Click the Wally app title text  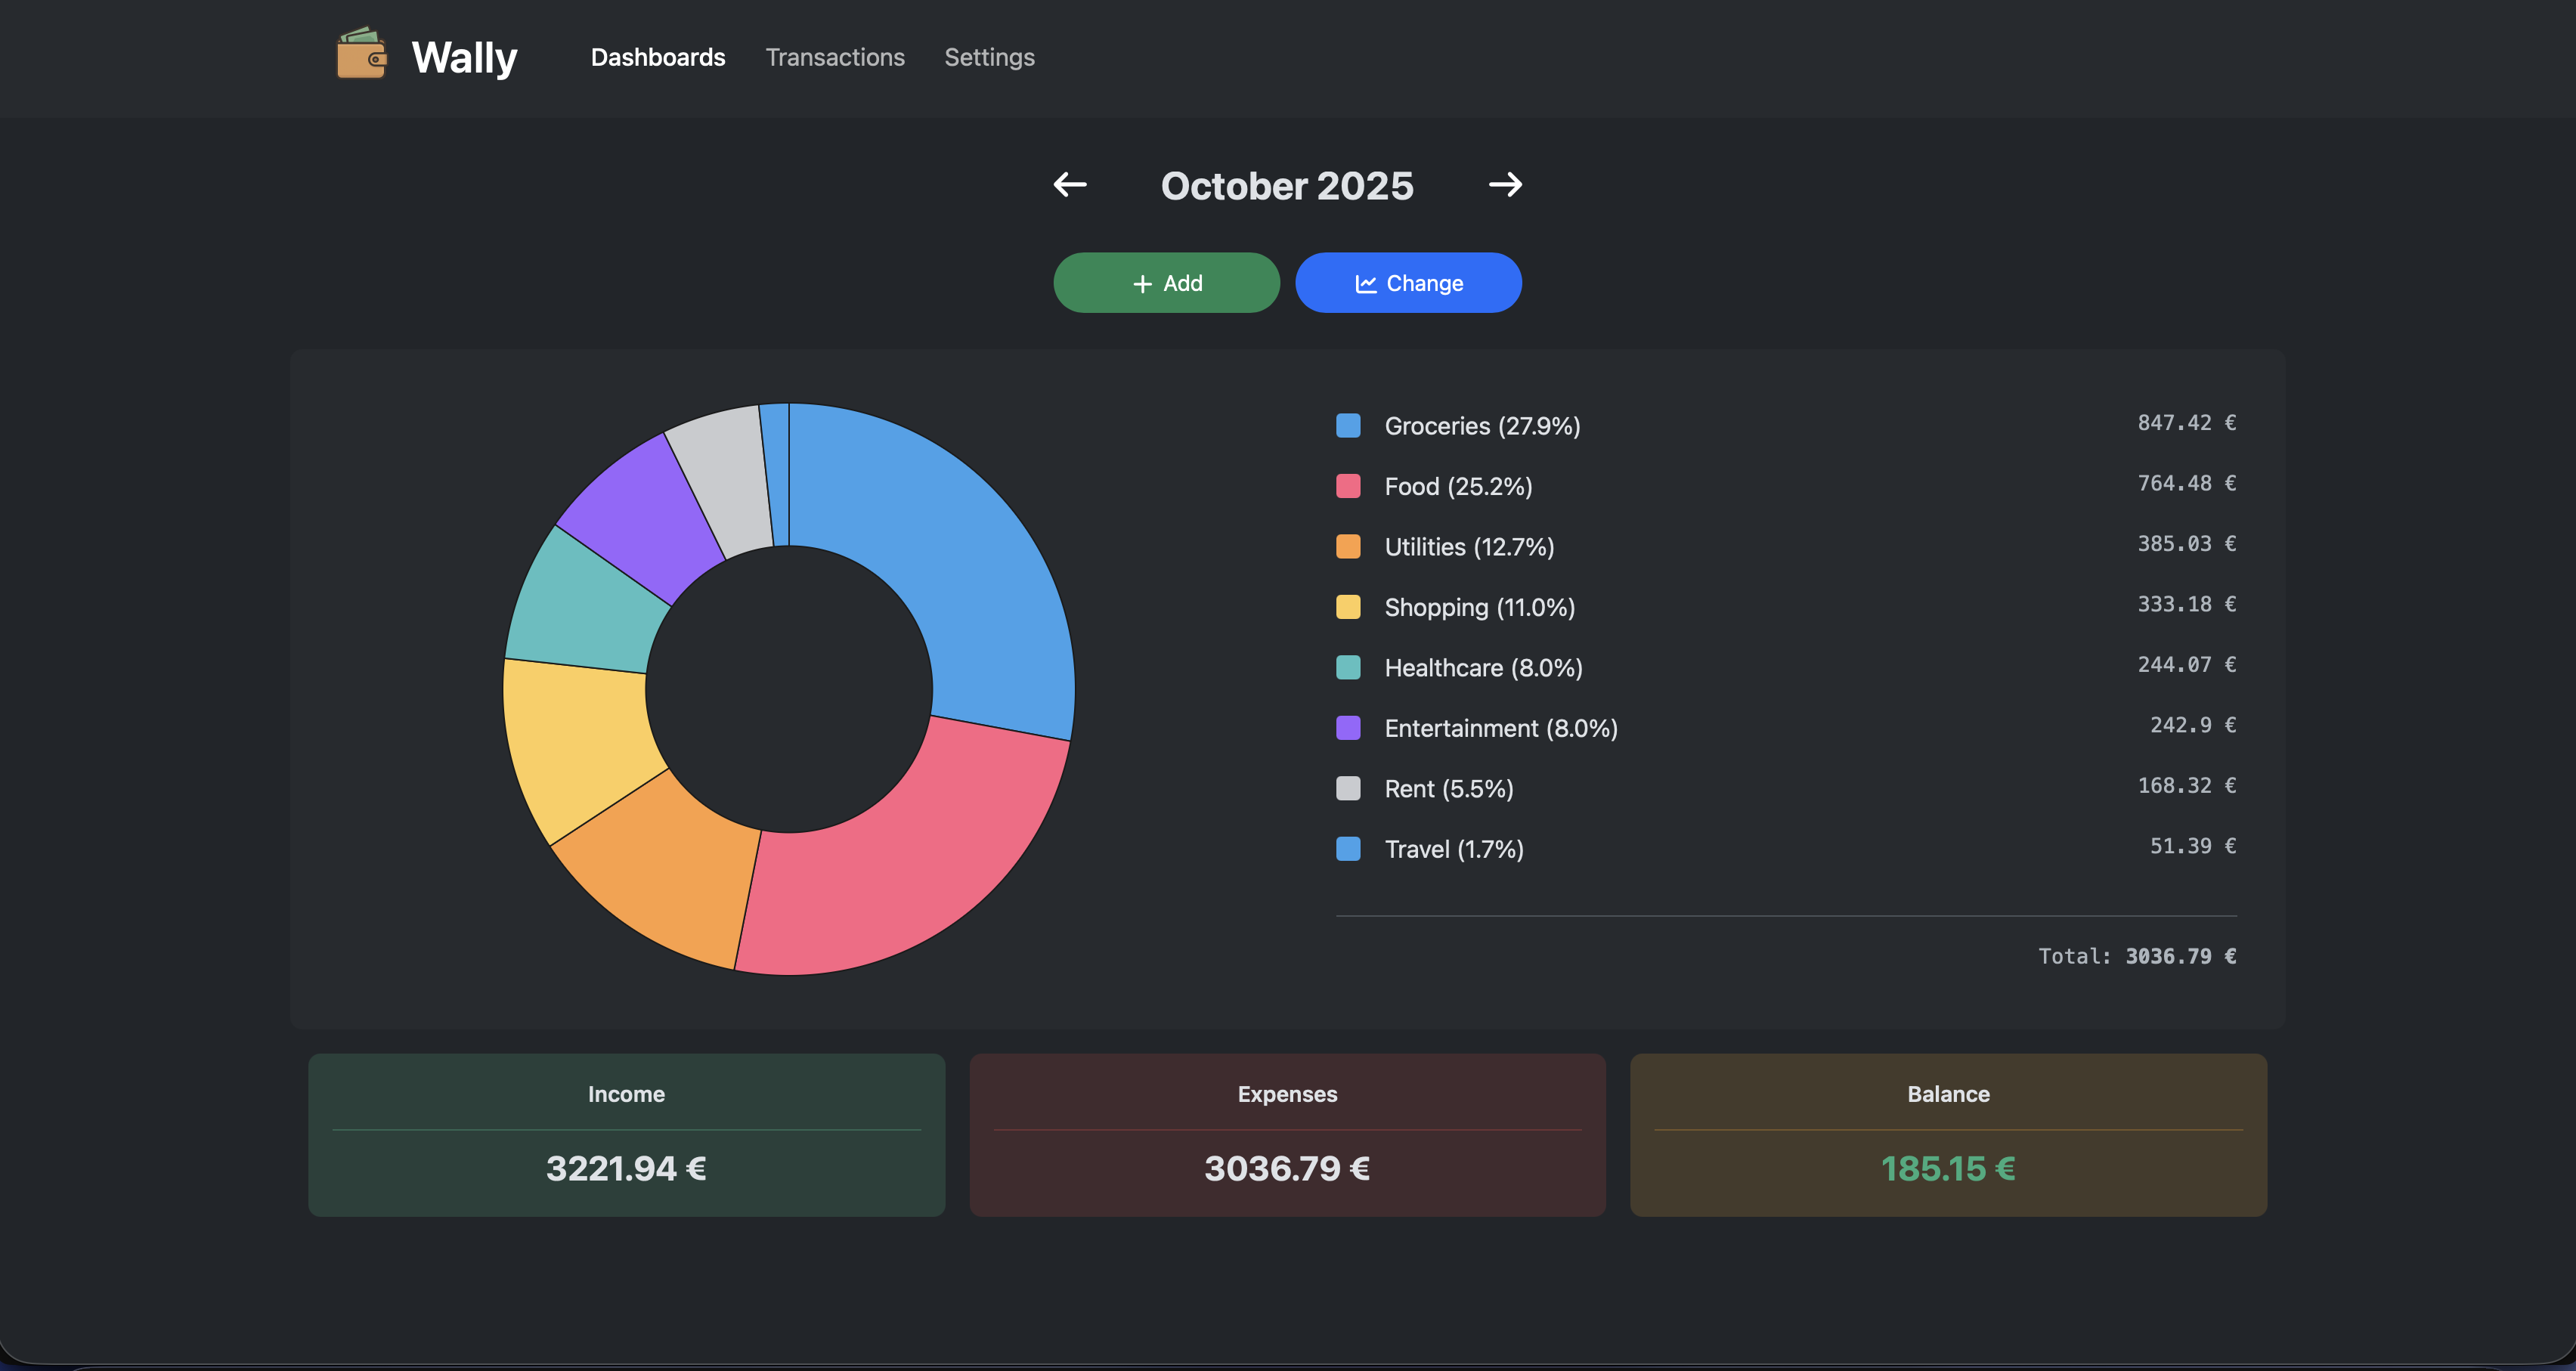click(x=464, y=57)
